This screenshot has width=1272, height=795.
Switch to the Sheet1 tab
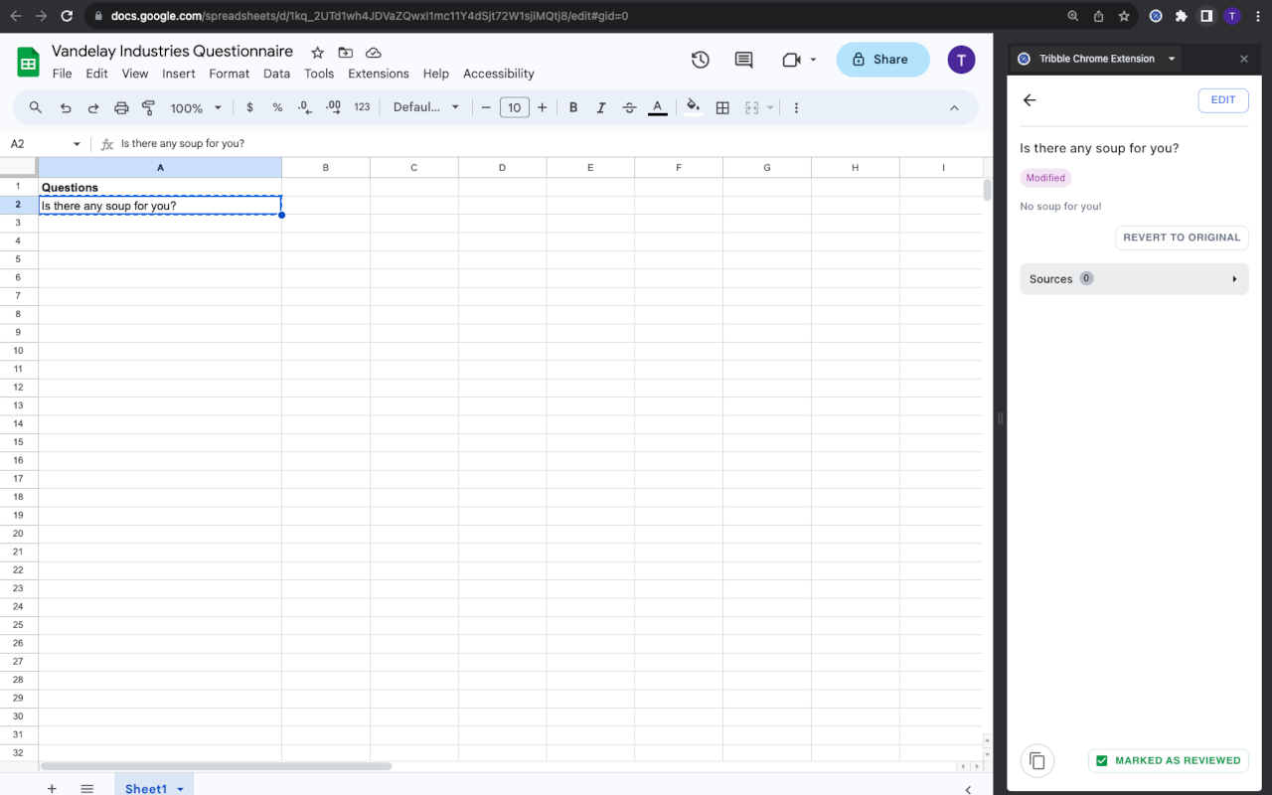pyautogui.click(x=147, y=787)
